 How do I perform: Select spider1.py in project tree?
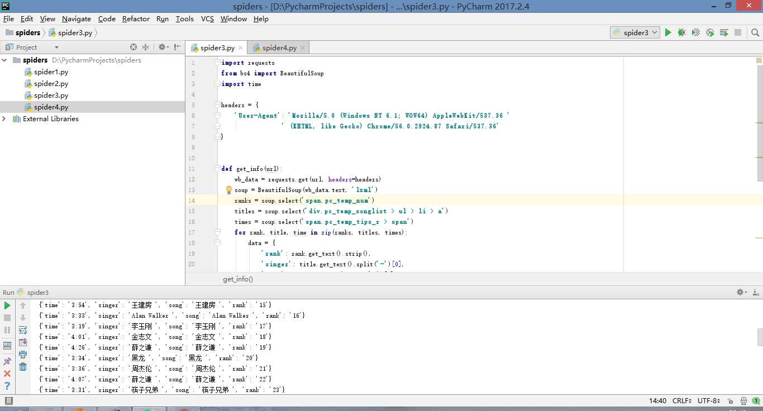coord(51,72)
